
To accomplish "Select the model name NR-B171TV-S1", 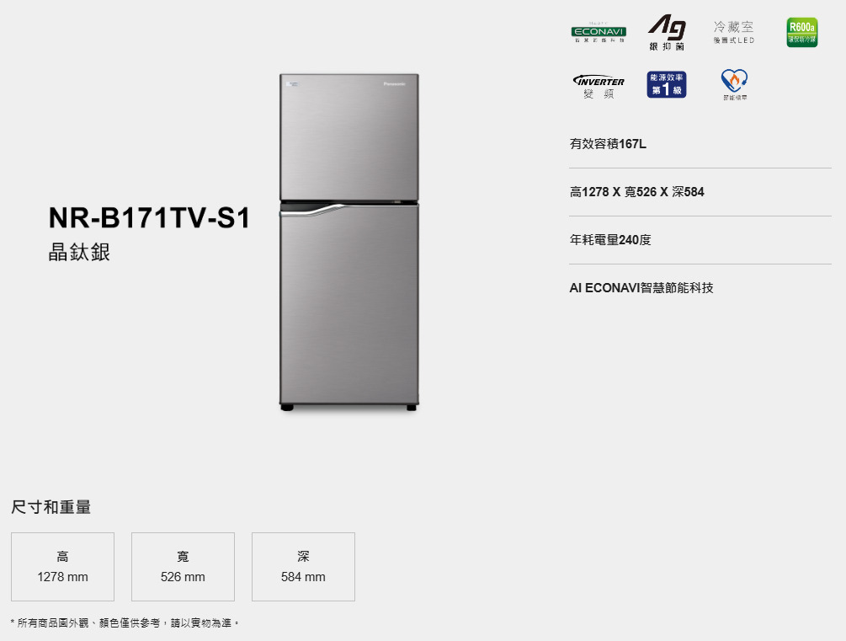I will click(x=150, y=217).
